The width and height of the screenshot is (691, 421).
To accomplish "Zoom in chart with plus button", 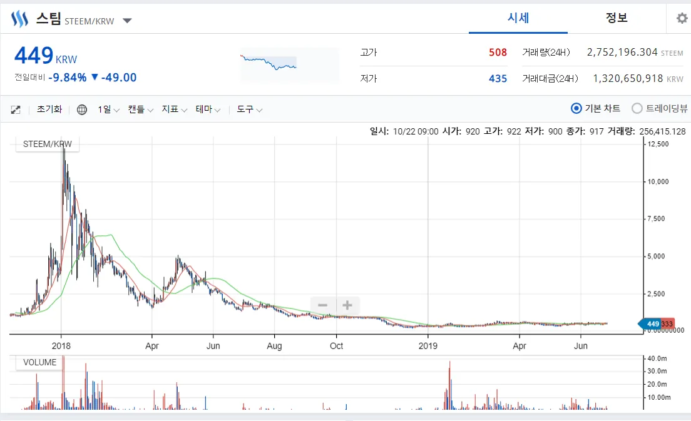I will [x=347, y=305].
